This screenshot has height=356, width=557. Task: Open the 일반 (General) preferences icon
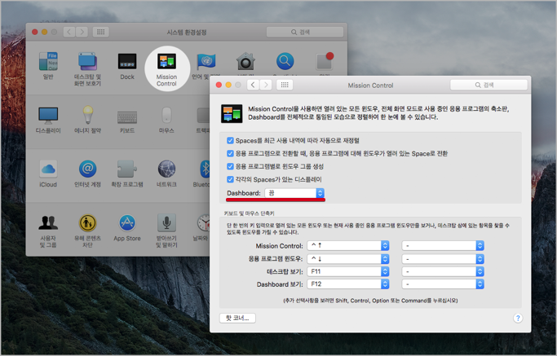click(48, 61)
